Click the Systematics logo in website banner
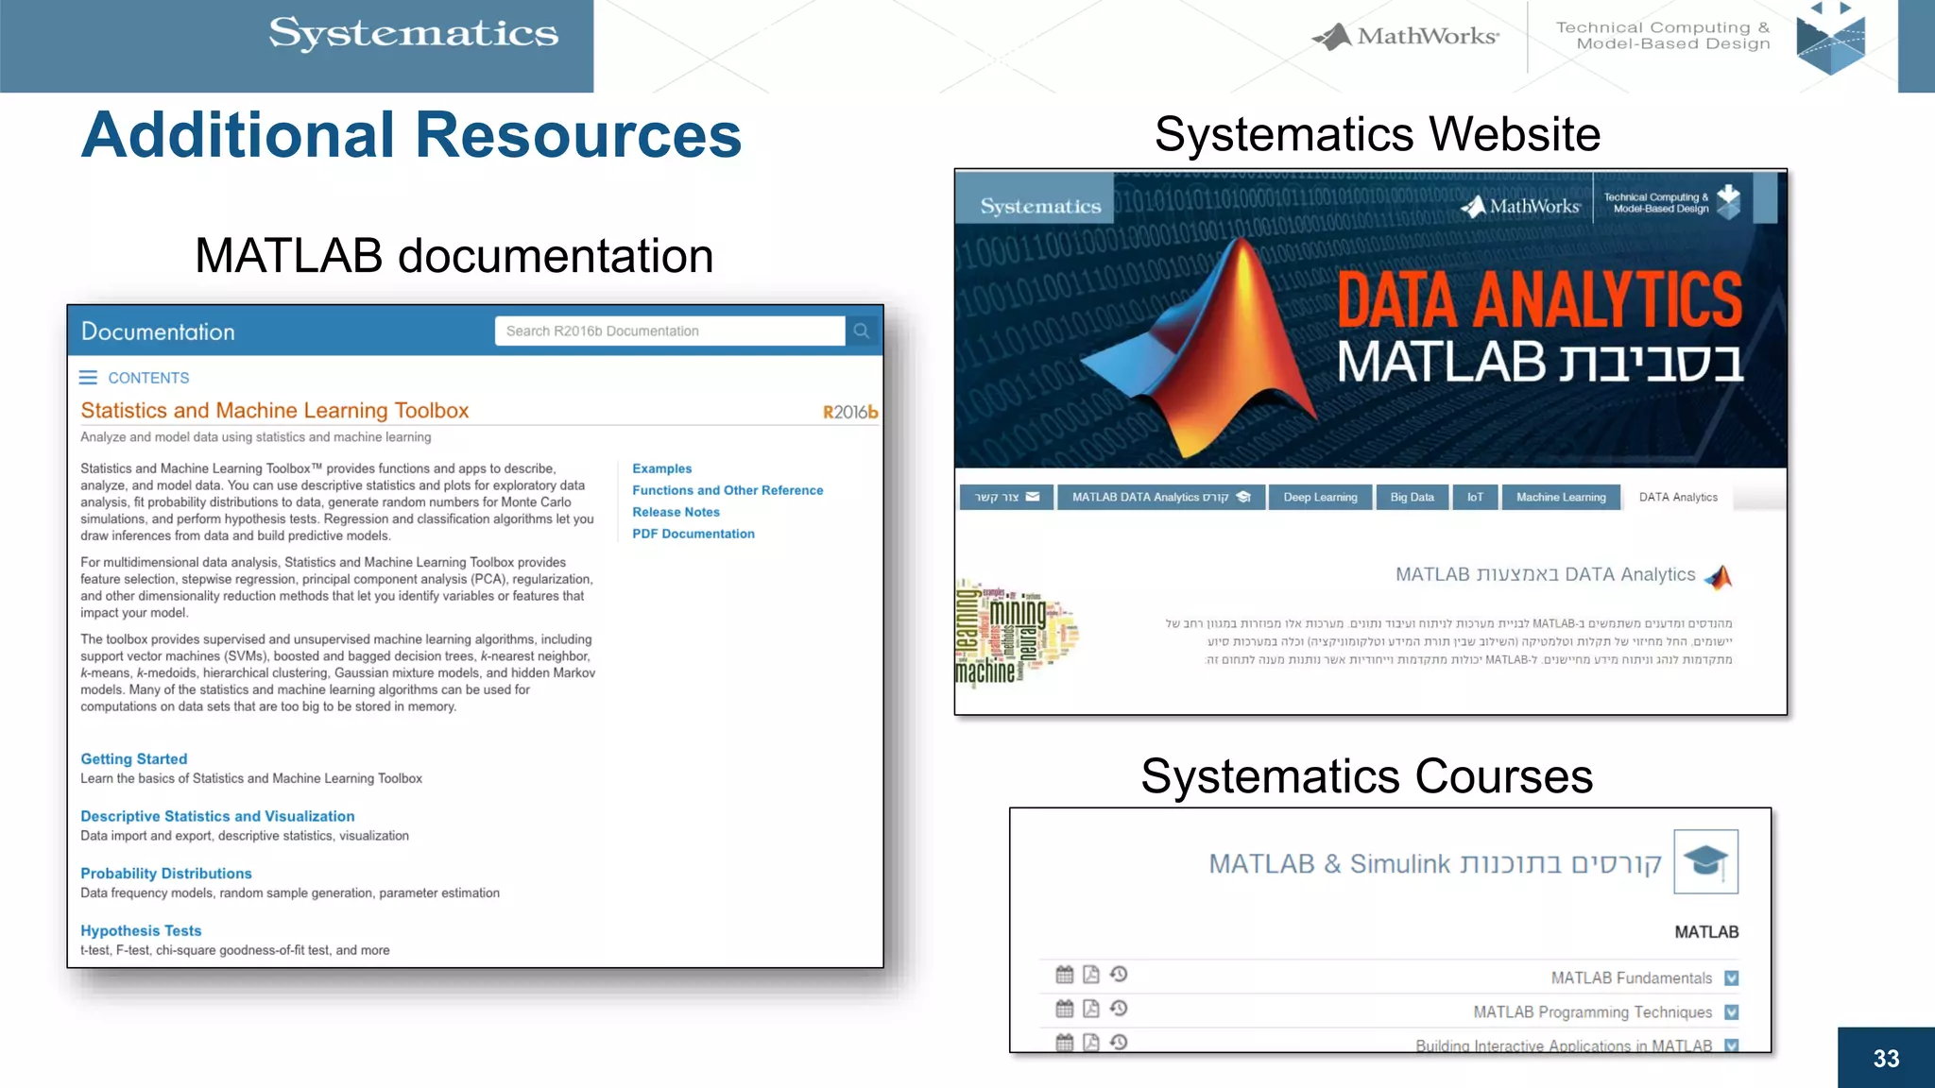Viewport: 1935px width, 1088px height. 1040,206
